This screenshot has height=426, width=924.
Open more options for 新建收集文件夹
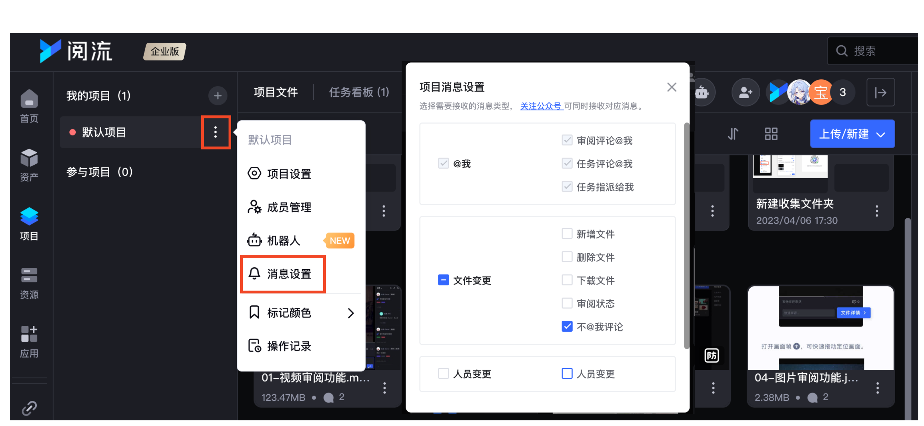877,211
